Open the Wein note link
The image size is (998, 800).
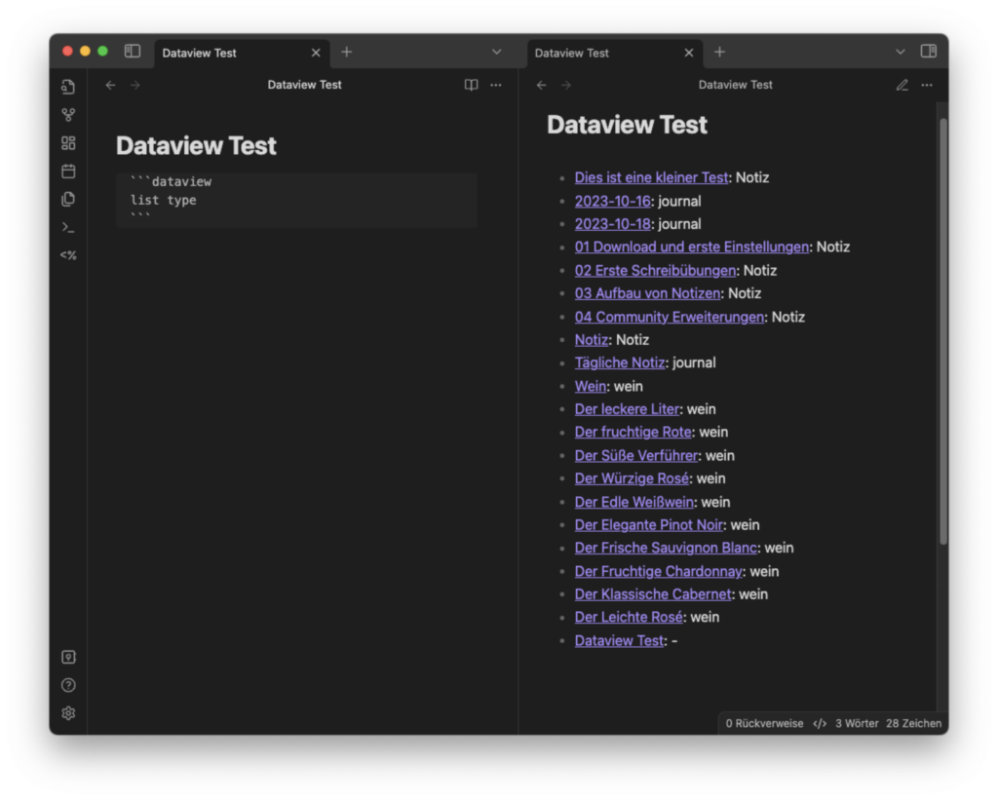click(x=590, y=386)
